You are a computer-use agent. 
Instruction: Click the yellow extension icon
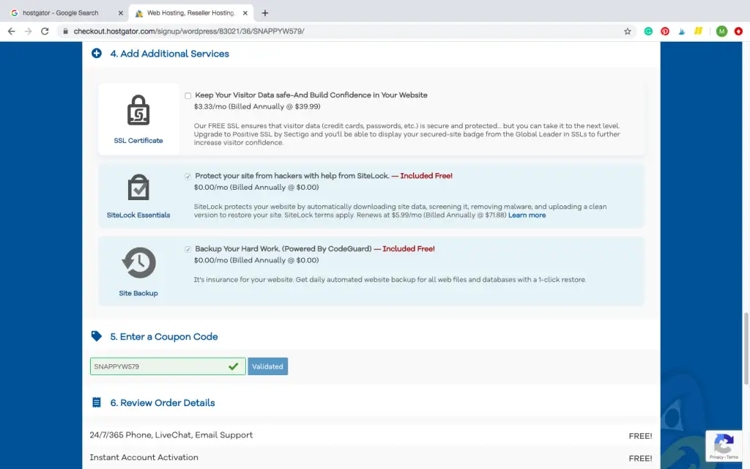698,31
